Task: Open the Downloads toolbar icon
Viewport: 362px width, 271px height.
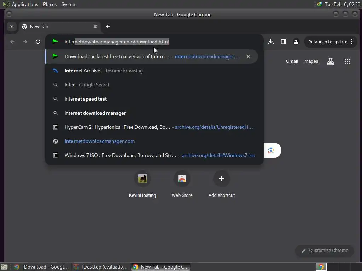Action: coord(271,42)
